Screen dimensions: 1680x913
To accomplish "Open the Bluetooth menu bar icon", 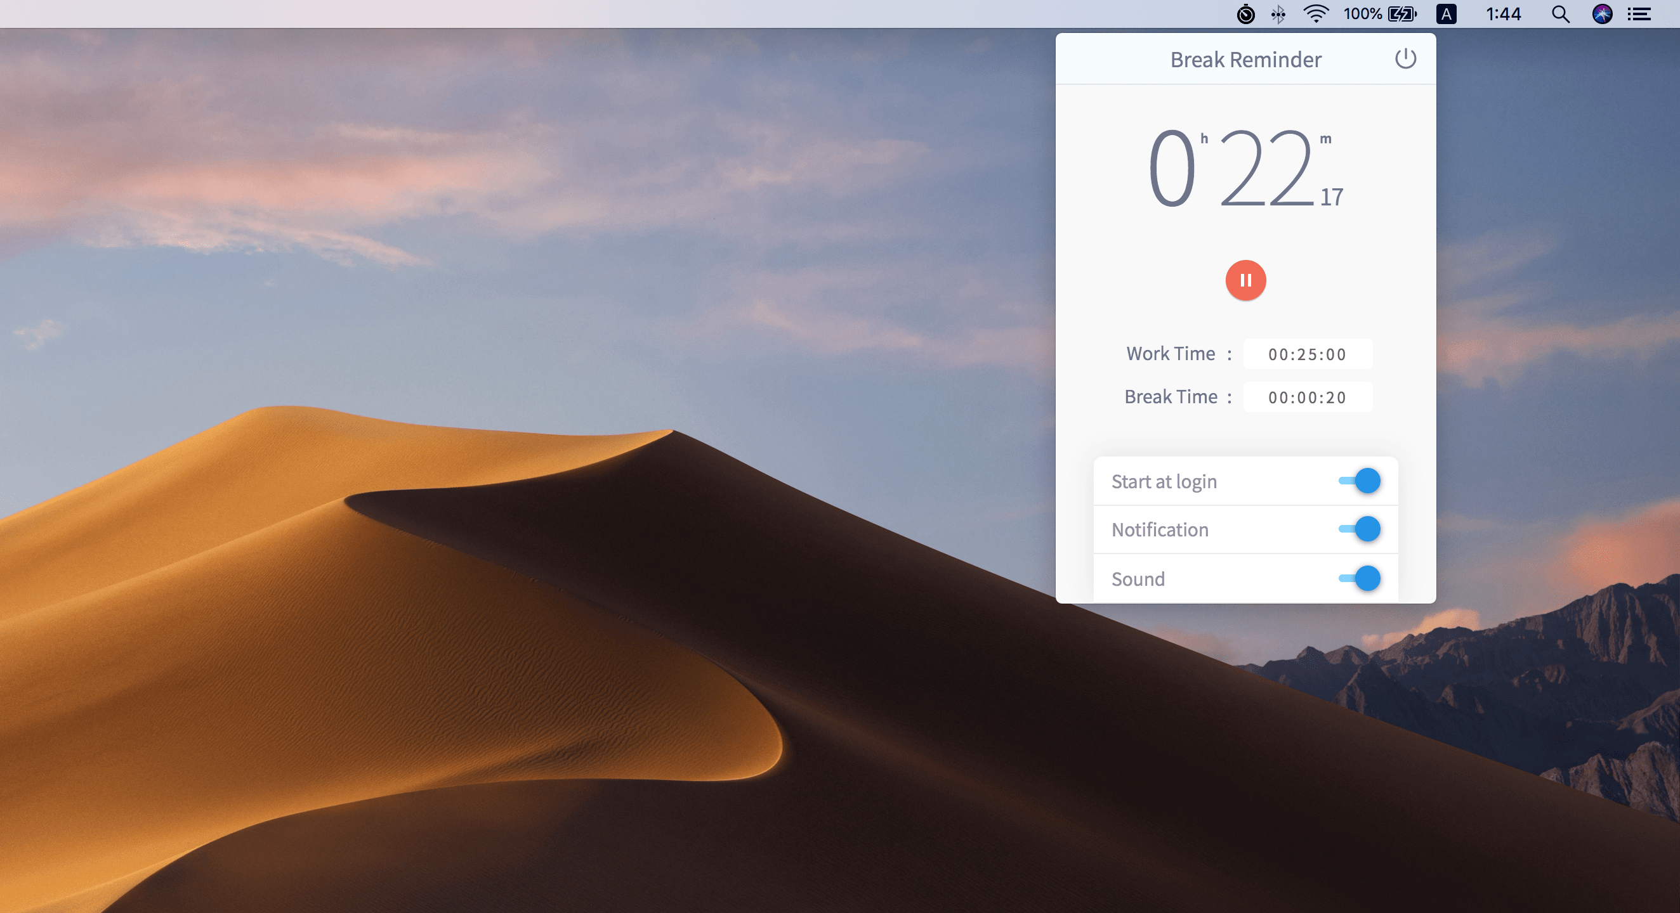I will click(1278, 14).
